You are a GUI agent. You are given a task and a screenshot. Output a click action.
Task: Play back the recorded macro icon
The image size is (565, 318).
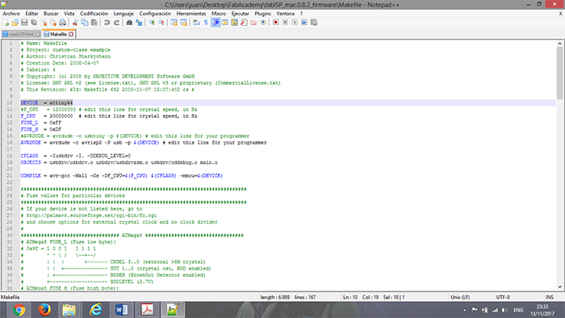tap(295, 23)
